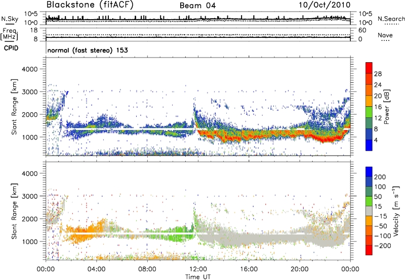
Task: Click "normal (fast stereo) 153" mode text
Action: (88, 50)
